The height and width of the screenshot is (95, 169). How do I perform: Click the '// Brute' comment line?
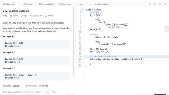point(95,12)
